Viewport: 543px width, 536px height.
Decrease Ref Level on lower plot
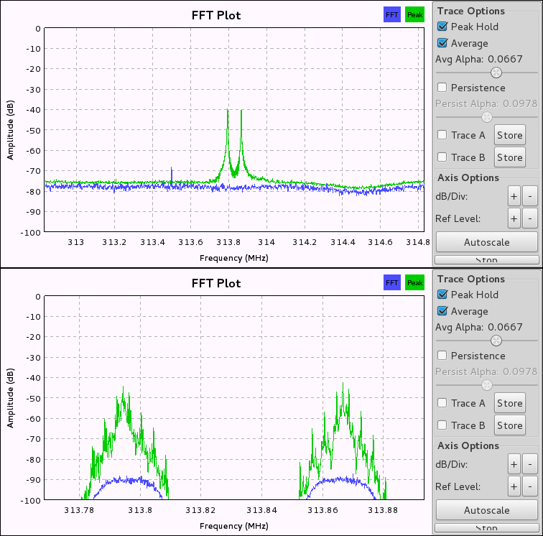click(530, 487)
